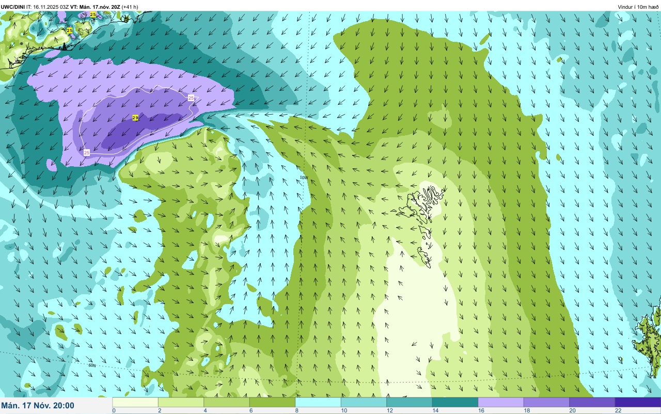Click the yellow '29' wind maximum label
661x414 pixels.
pyautogui.click(x=135, y=118)
